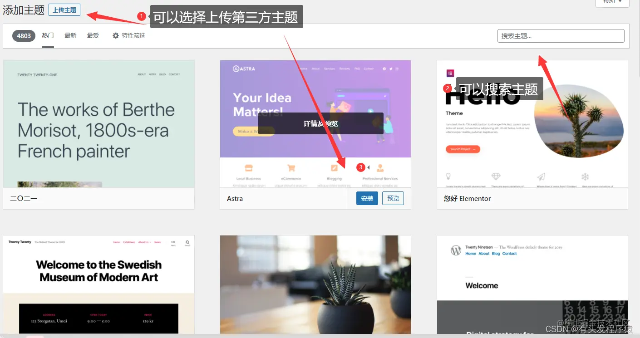Screen dimensions: 640x338
Task: Open the 特性筛选 feature filter
Action: pyautogui.click(x=129, y=35)
